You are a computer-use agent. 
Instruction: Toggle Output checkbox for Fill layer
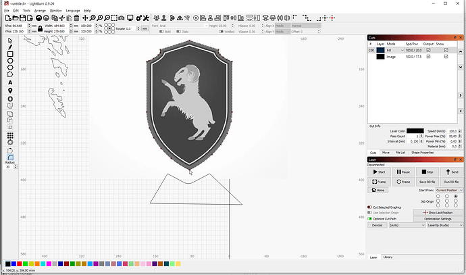tap(428, 50)
